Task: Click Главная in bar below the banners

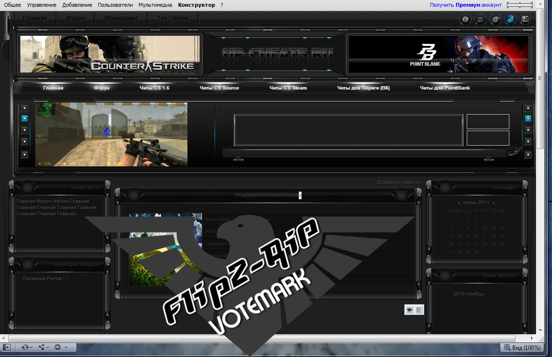Action: (53, 88)
